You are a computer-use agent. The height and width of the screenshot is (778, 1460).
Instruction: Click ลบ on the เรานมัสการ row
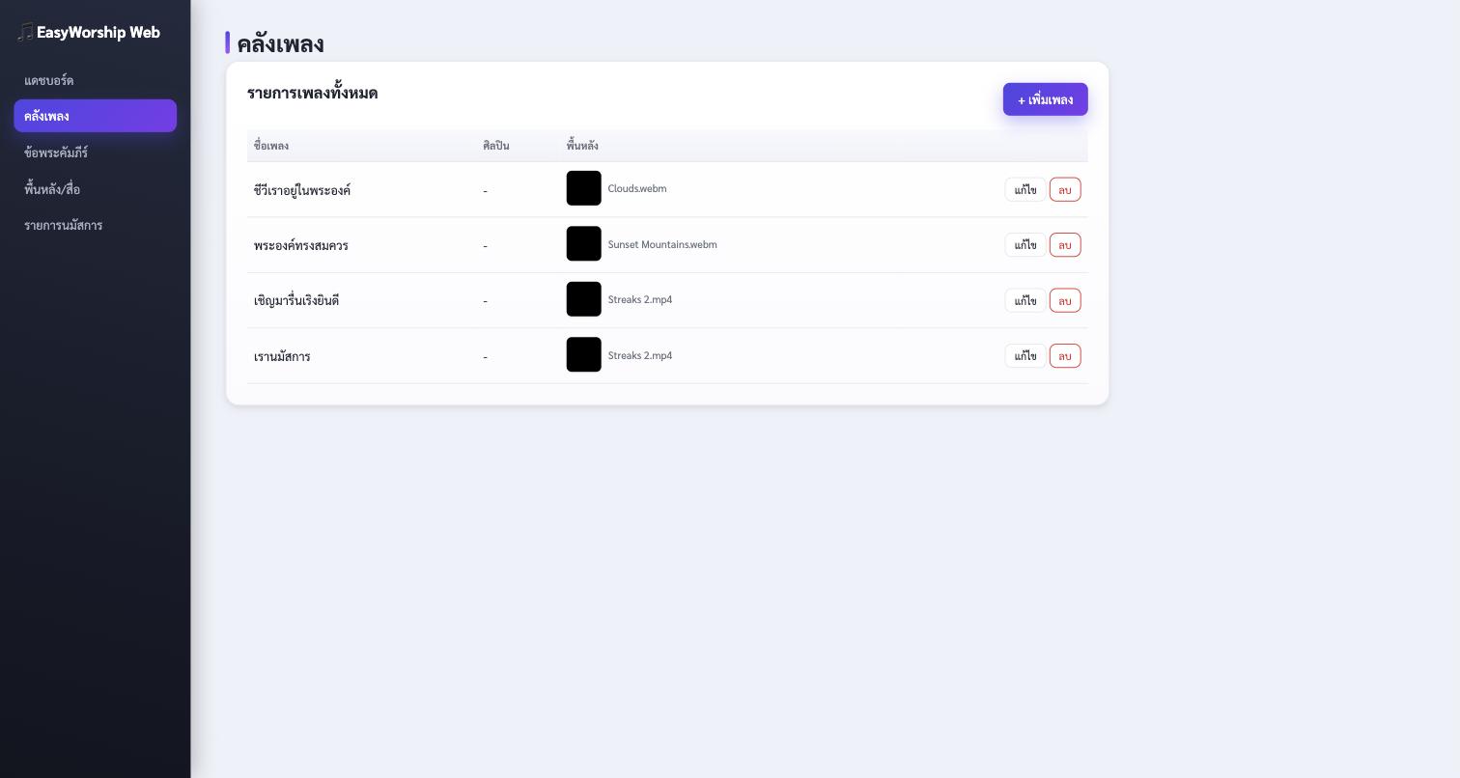pyautogui.click(x=1065, y=356)
